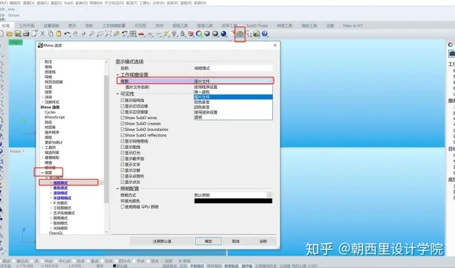Toggle the Show SubD reflections checkbox
This screenshot has width=455, height=268.
coord(123,135)
